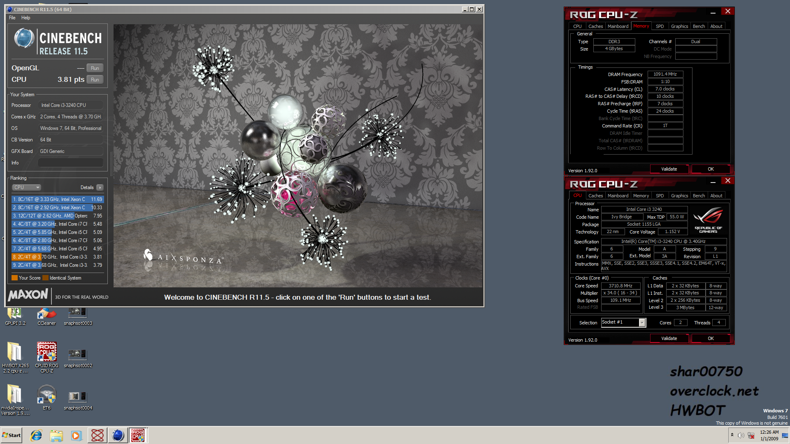Click the Your Score orange swatch

[x=14, y=278]
